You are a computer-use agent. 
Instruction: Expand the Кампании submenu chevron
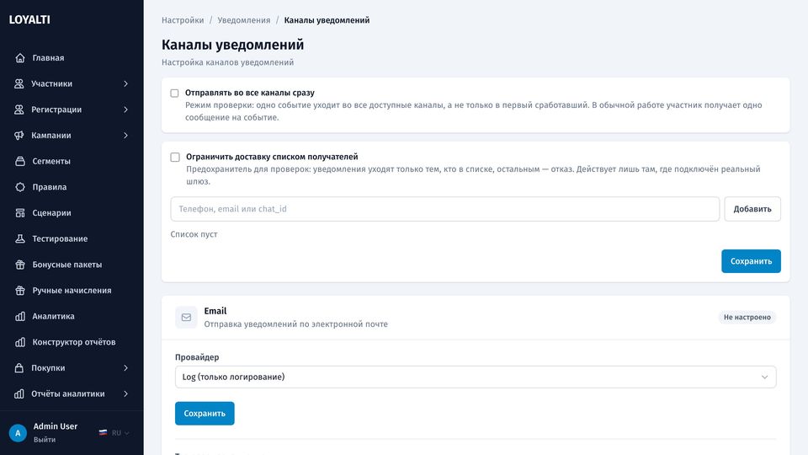(x=125, y=135)
